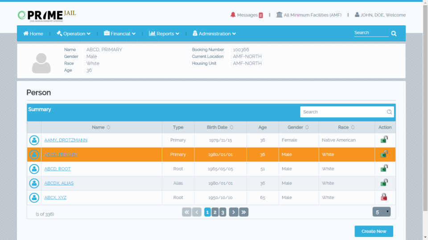Click the Messages link text
Viewport: 428px width, 240px height.
click(247, 15)
